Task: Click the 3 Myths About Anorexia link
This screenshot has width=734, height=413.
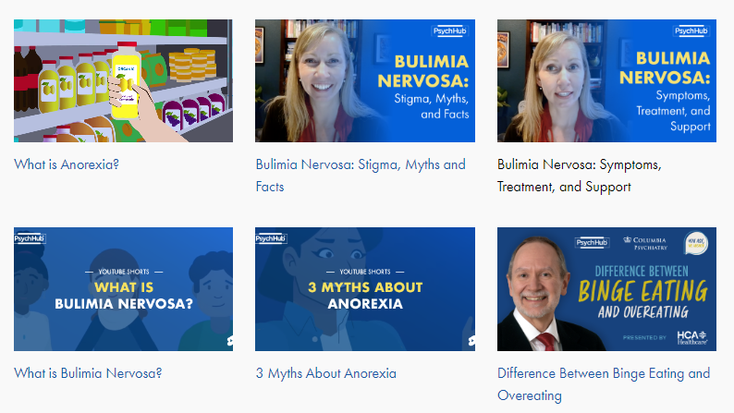Action: tap(325, 373)
